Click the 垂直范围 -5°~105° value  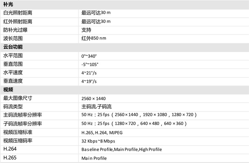point(90,65)
